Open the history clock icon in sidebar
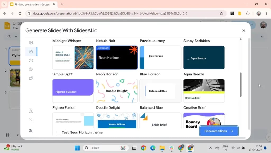Screen dimensions: 271x153 31,69
